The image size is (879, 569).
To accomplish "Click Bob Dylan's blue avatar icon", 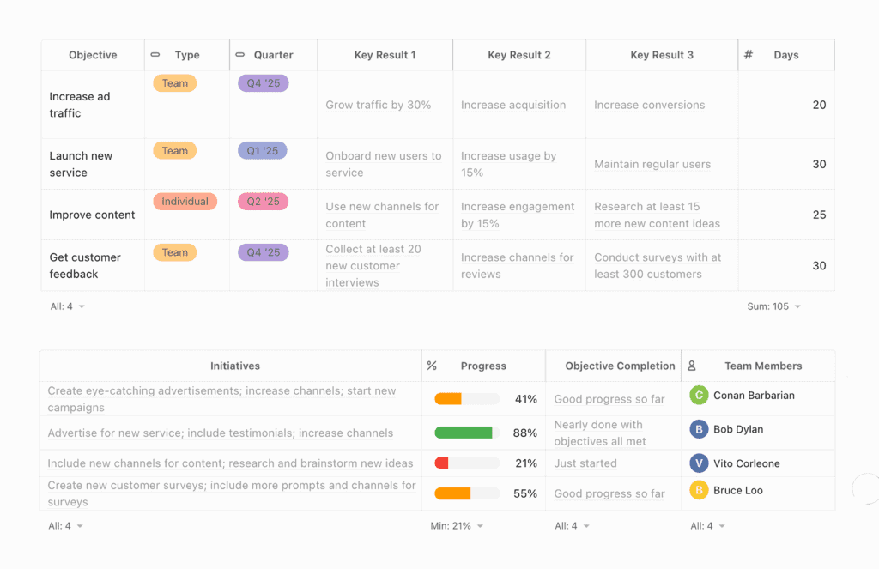I will (699, 429).
